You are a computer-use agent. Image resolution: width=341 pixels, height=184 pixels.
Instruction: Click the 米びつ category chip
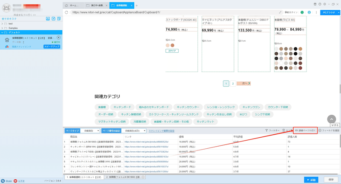coord(243,114)
